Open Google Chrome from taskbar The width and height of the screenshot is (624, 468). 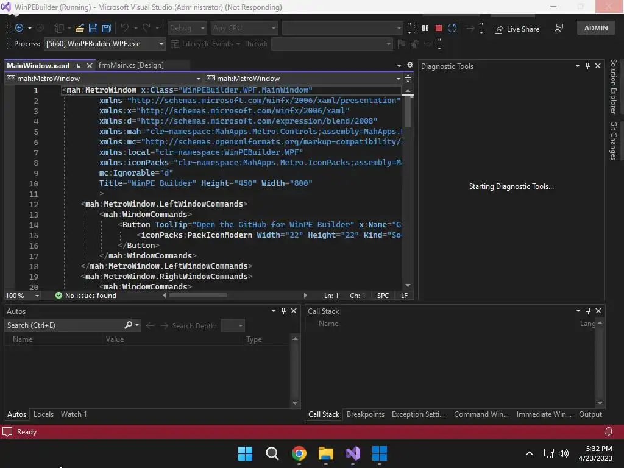299,453
